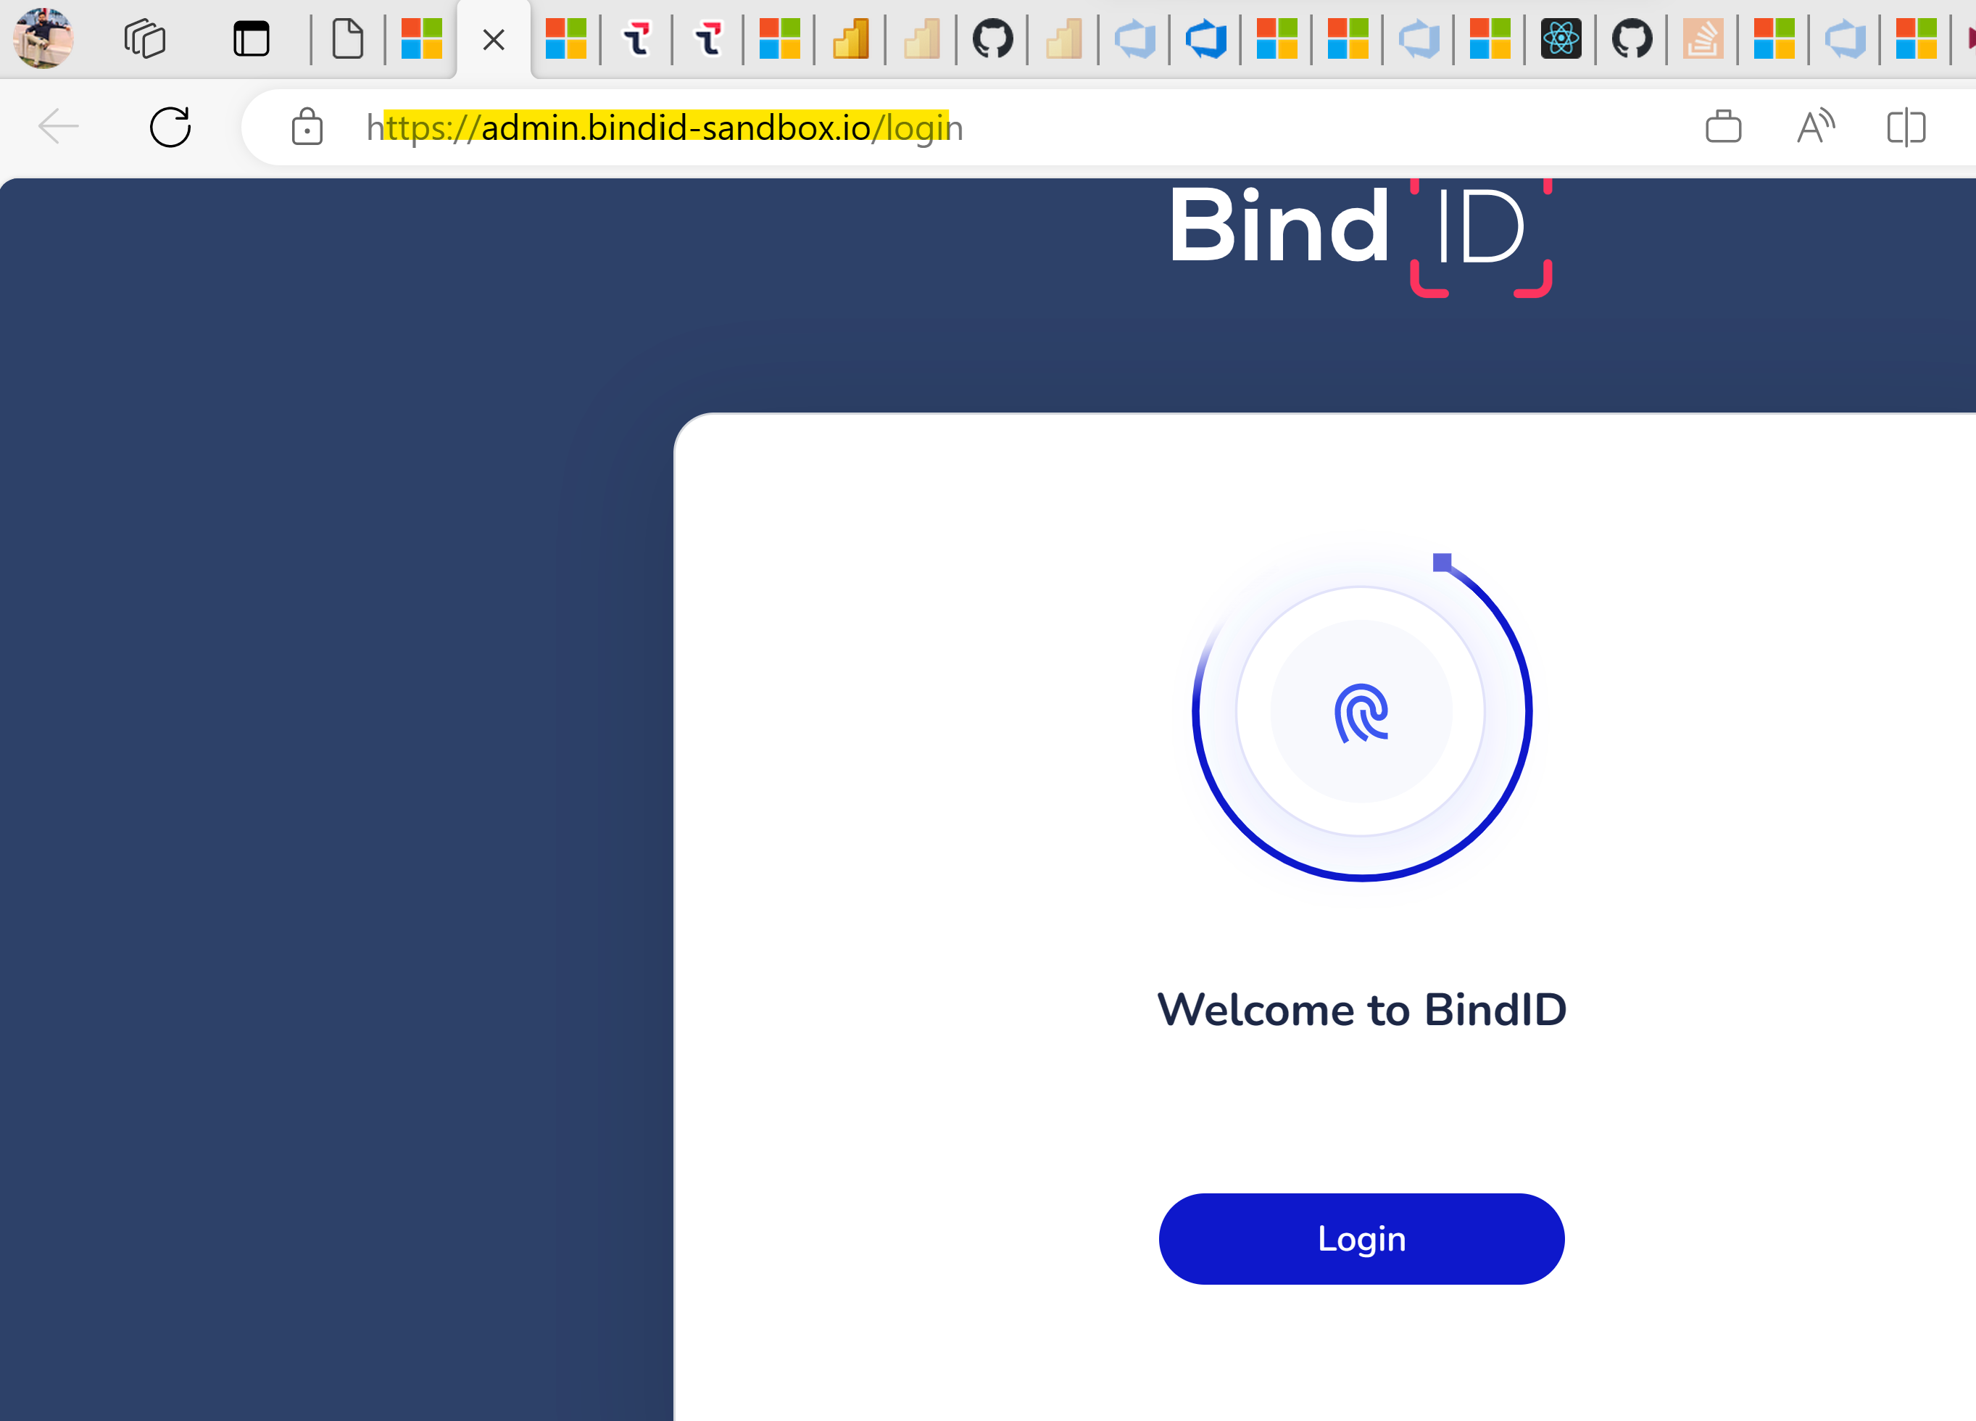
Task: Switch to the Microsoft tab just left of the React tab
Action: point(1489,39)
